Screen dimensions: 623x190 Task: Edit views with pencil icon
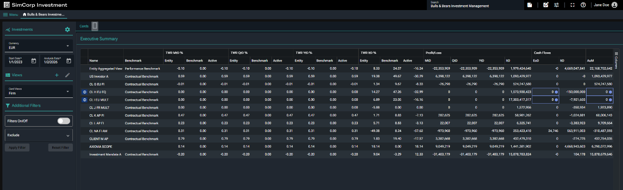click(68, 75)
